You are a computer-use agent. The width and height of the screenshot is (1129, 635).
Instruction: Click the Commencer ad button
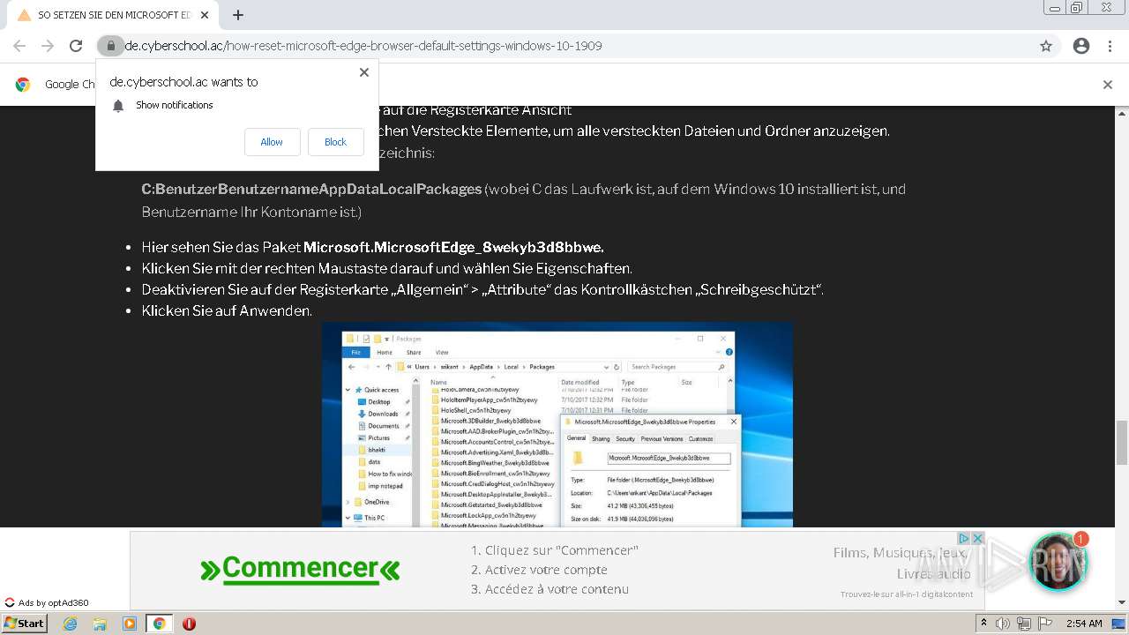pos(300,569)
